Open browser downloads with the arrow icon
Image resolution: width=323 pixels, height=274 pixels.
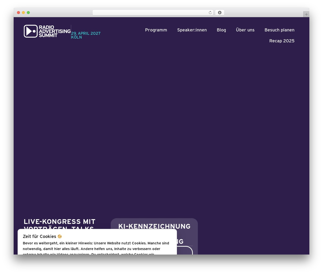click(220, 13)
